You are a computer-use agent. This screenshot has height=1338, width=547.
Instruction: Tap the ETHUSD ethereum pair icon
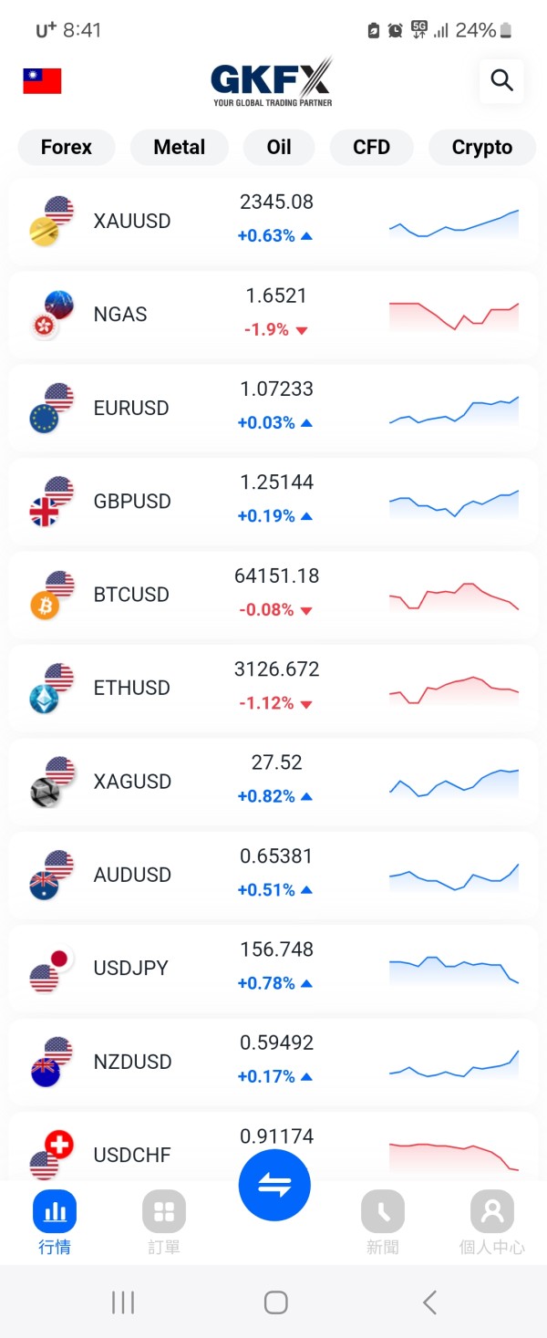[51, 689]
